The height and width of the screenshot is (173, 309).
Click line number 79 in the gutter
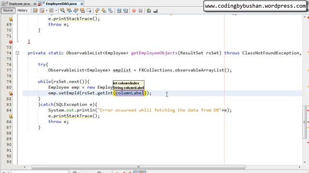(9, 82)
